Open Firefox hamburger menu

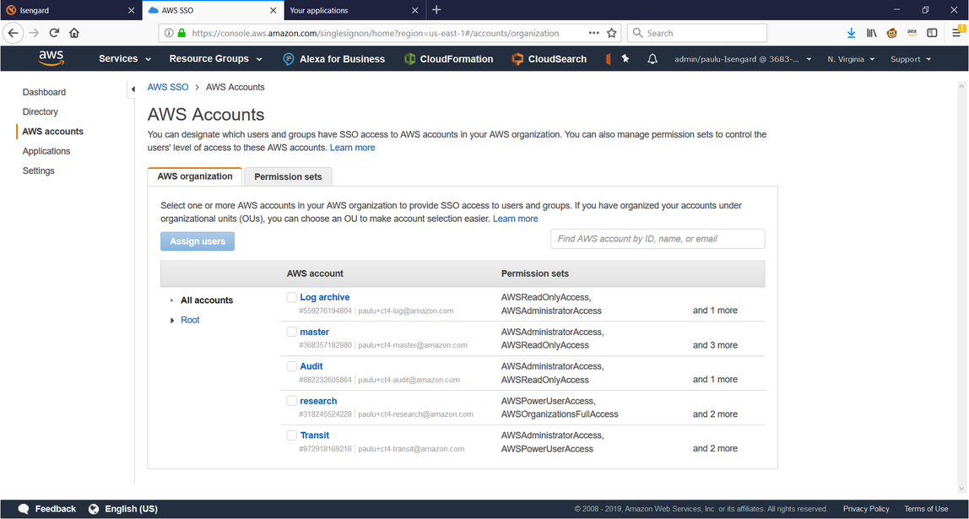956,34
